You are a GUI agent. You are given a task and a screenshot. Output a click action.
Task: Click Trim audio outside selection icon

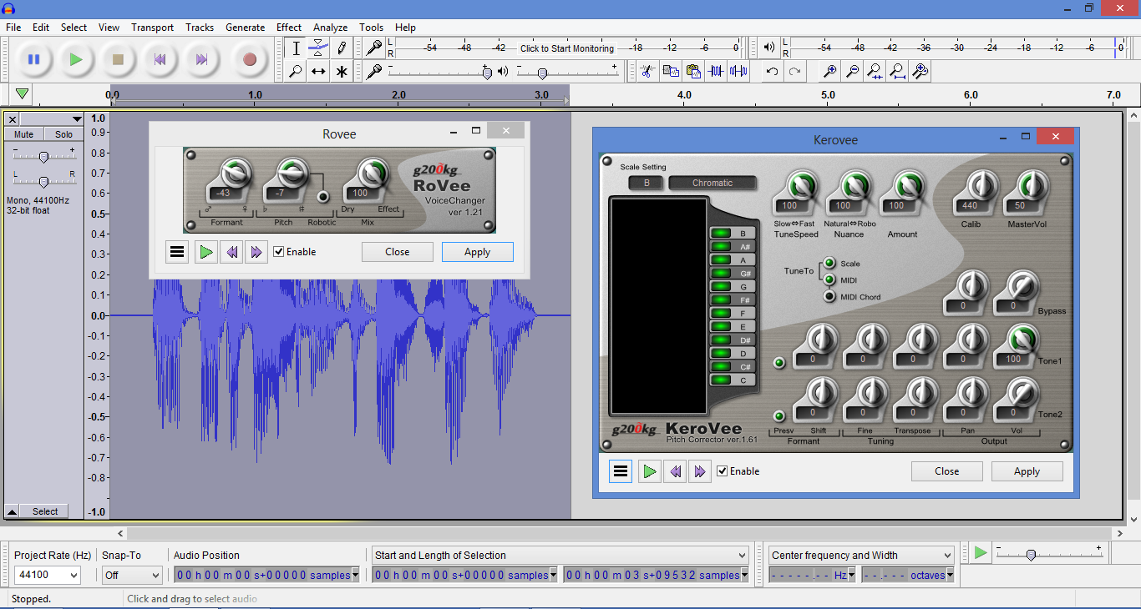click(x=716, y=72)
